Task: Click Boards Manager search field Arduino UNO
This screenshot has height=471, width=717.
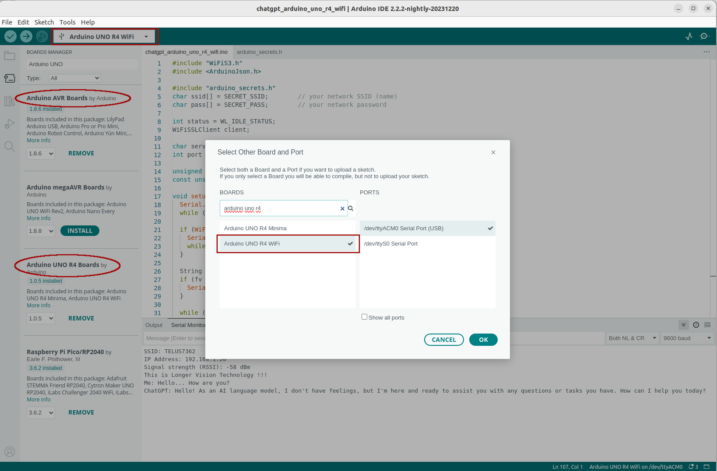Action: [81, 64]
